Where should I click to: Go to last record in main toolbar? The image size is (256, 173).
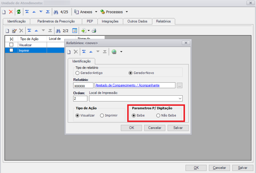tap(48, 12)
